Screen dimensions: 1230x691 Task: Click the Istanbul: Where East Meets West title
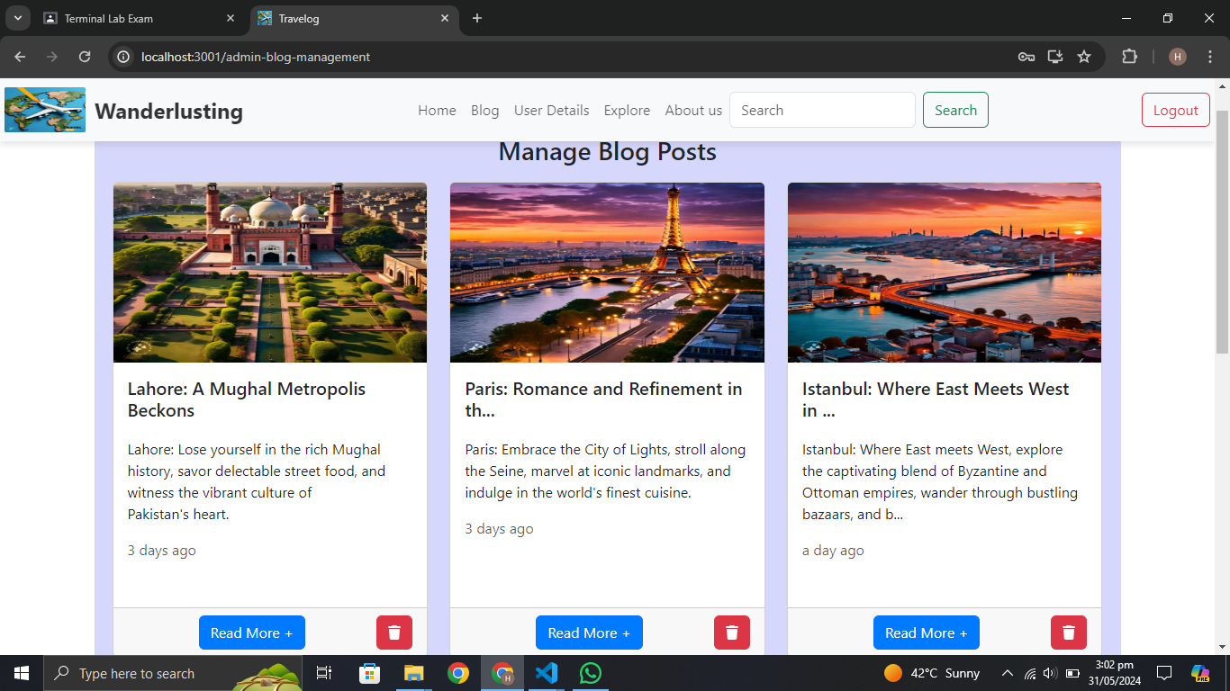[x=936, y=399]
